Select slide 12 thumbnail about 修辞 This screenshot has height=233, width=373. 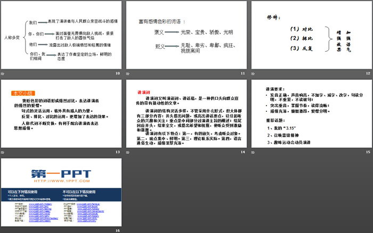[311, 35]
